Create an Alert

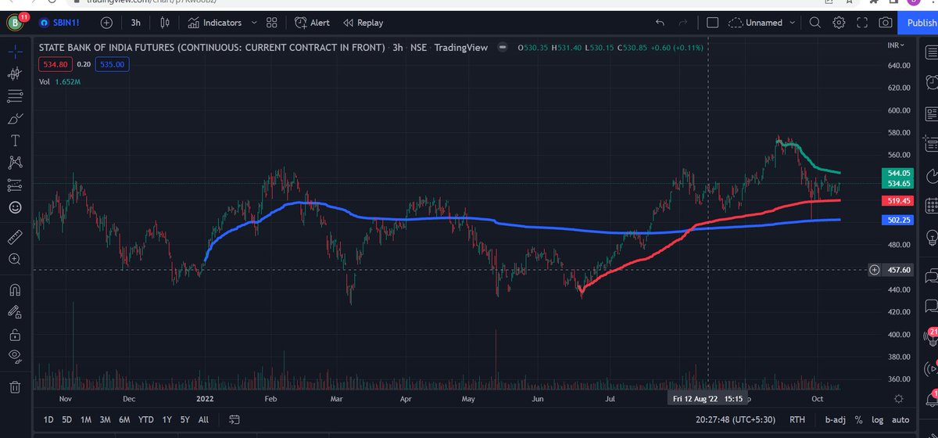(x=312, y=23)
